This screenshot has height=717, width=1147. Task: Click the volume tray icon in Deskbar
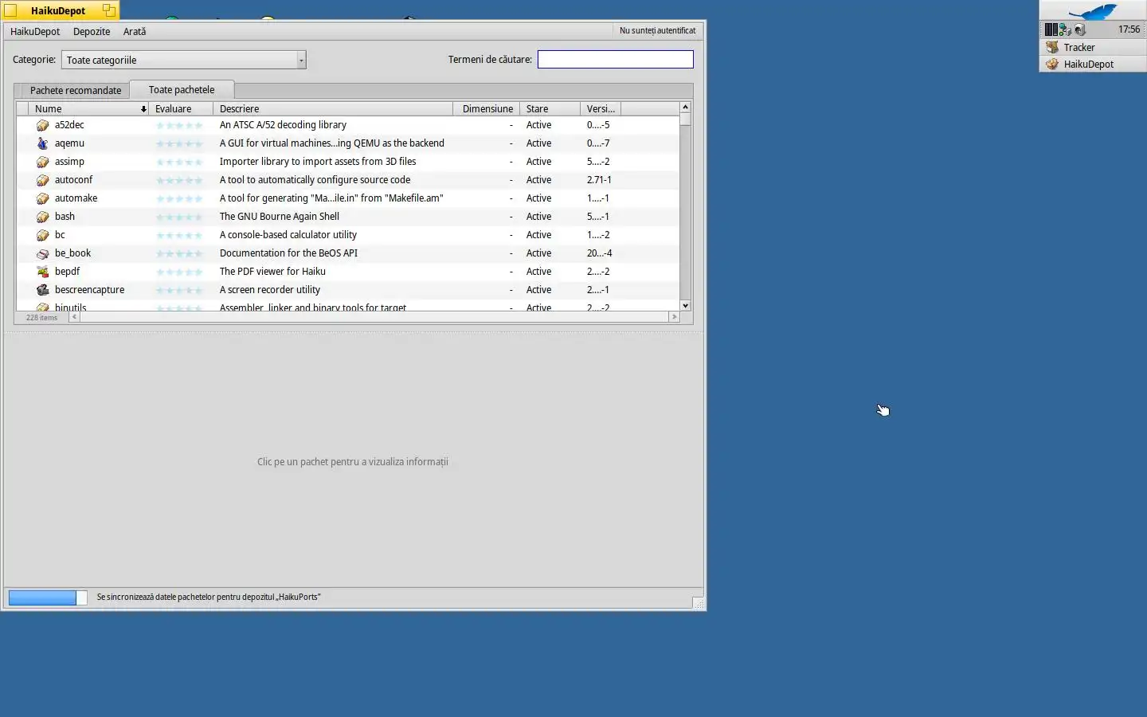tap(1080, 29)
